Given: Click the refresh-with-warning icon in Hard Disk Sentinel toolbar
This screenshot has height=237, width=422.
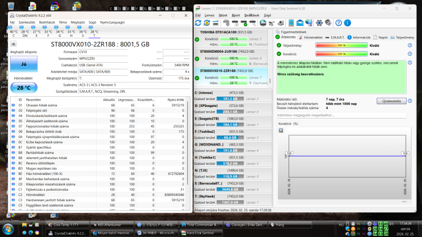Looking at the screenshot, I should point(207,23).
